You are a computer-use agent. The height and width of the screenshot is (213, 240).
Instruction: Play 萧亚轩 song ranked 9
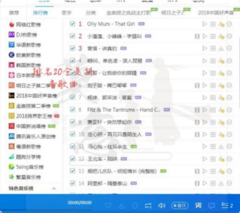click(x=205, y=122)
